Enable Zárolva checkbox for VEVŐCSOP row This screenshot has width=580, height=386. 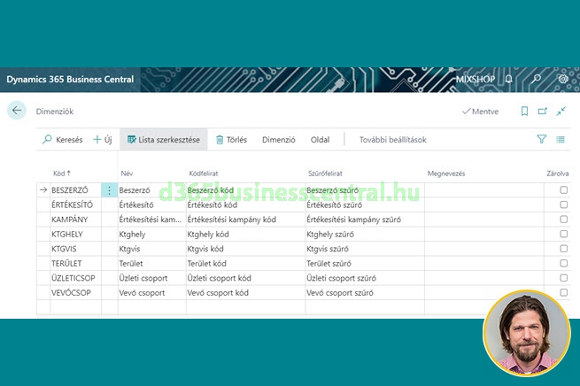[563, 292]
